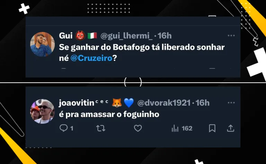Open the 16h timestamp on joaovitin's tweet
Screen dimensions: 266x164
[203, 103]
